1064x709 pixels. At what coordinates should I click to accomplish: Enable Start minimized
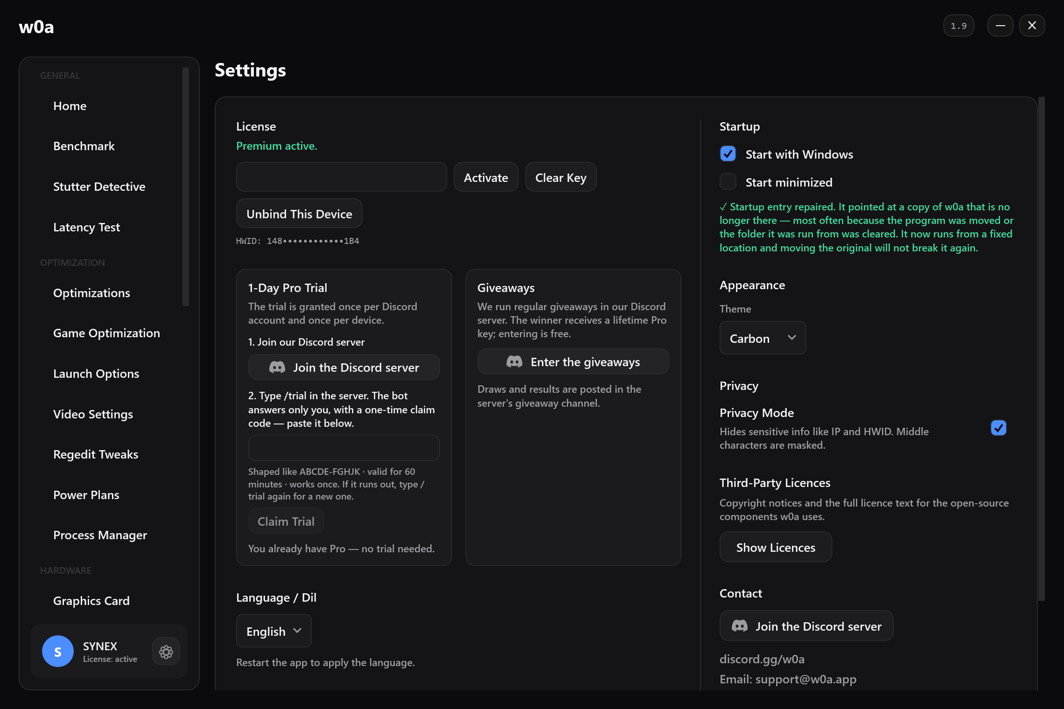point(728,182)
